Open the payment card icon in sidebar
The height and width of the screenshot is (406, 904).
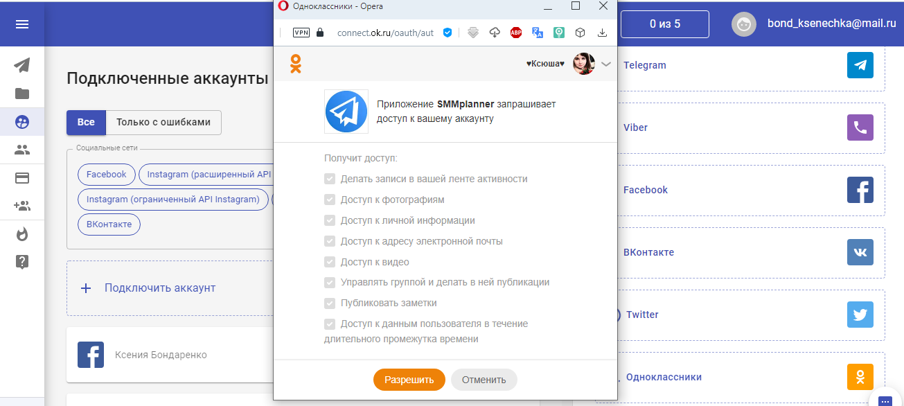click(x=22, y=178)
